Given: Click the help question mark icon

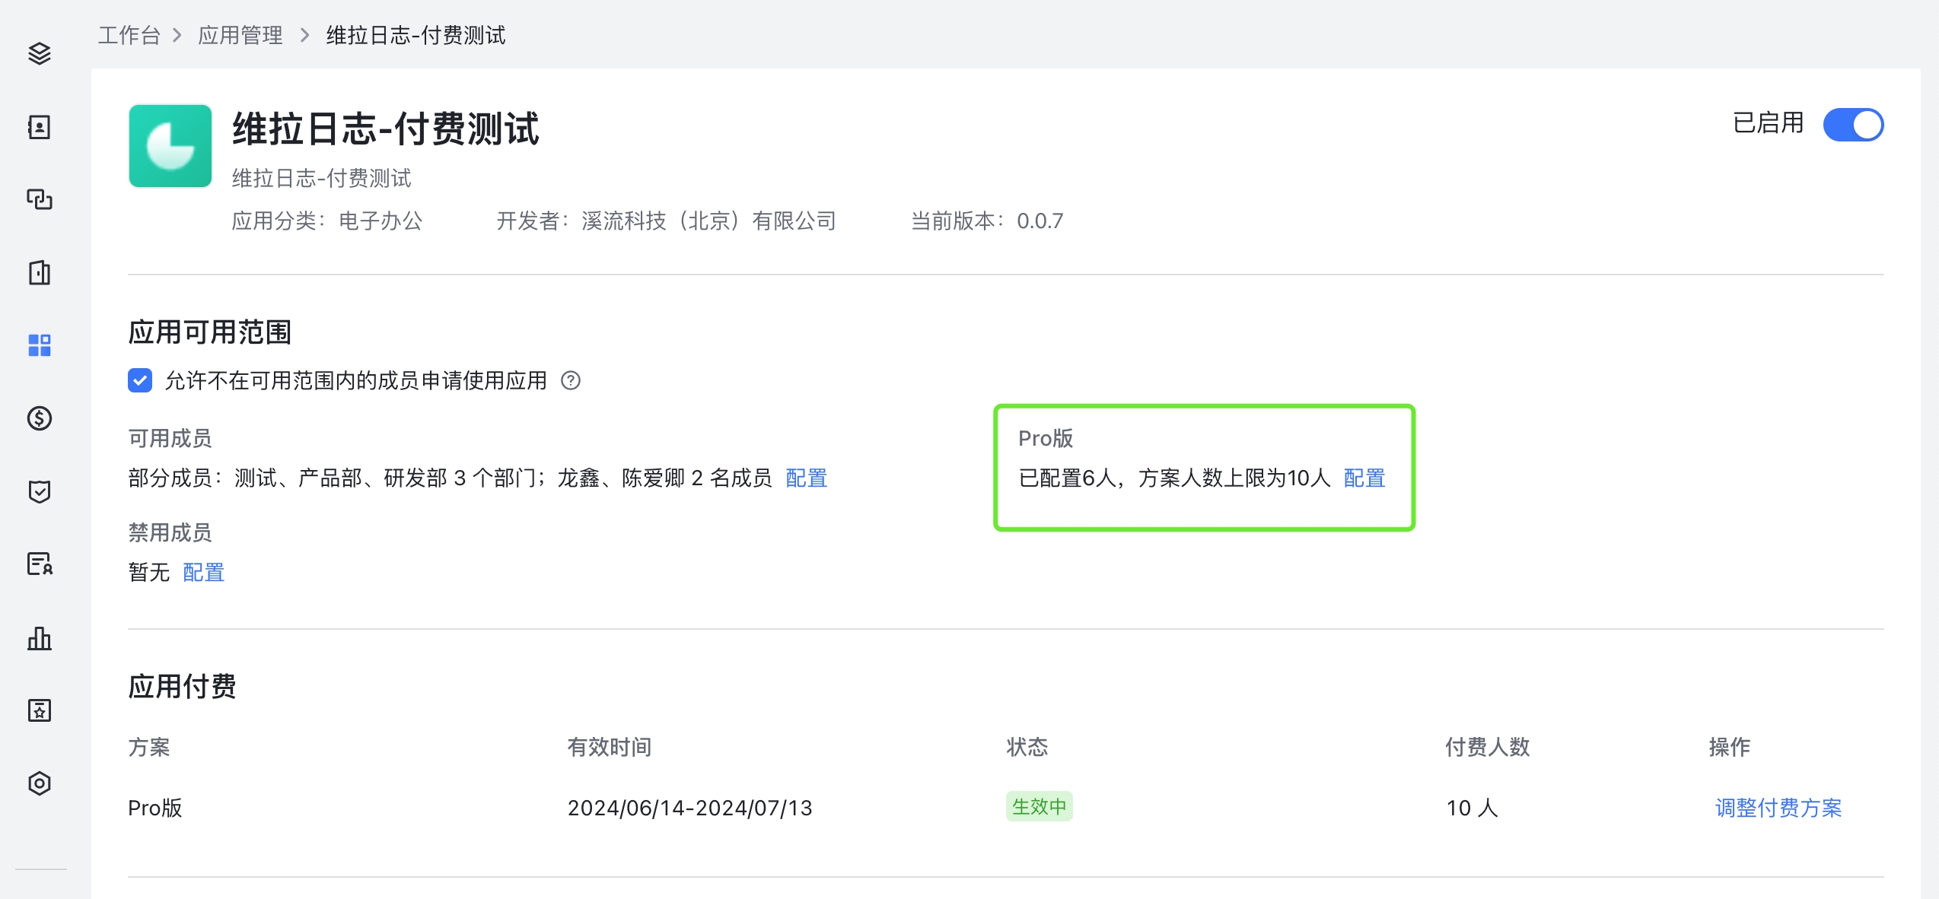Looking at the screenshot, I should click(x=571, y=380).
